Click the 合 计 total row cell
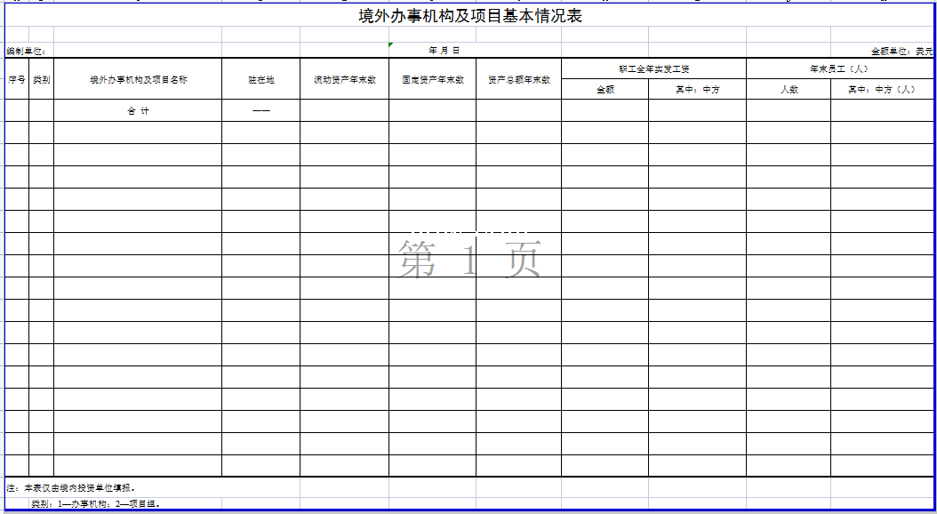Screen dimensions: 937x514 (x=138, y=111)
